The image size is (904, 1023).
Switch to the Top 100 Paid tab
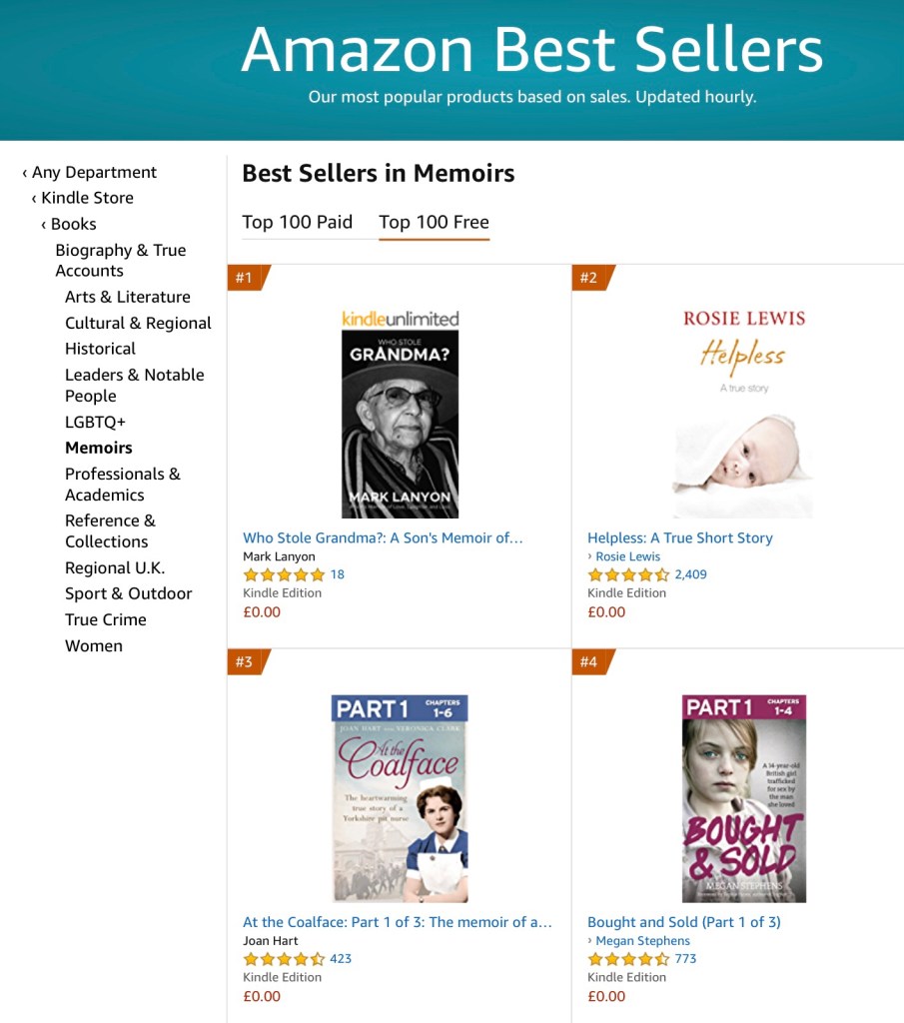coord(297,222)
